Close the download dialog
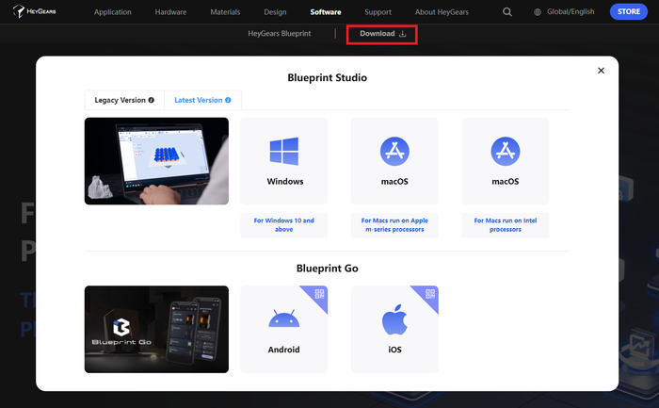659x408 pixels. click(x=601, y=71)
